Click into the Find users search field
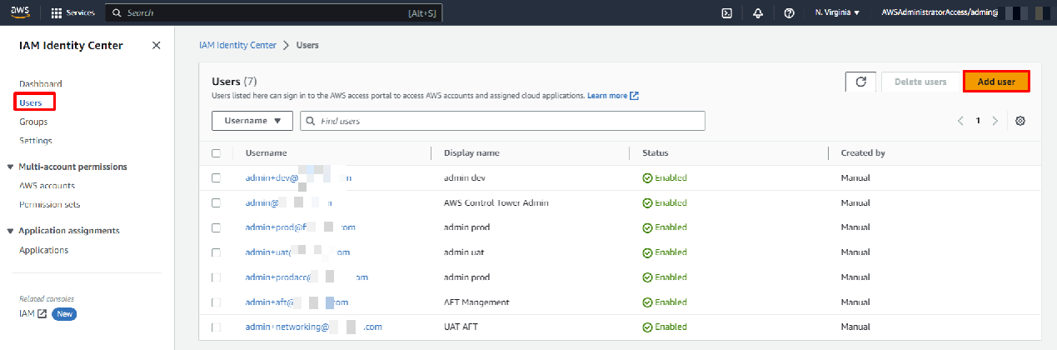This screenshot has height=350, width=1057. tap(508, 121)
